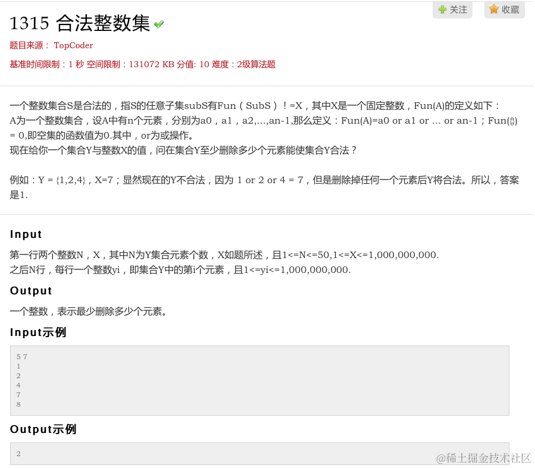Click the example line starting "例如：Y = {1,2,4}"
This screenshot has height=468, width=535.
pyautogui.click(x=264, y=180)
